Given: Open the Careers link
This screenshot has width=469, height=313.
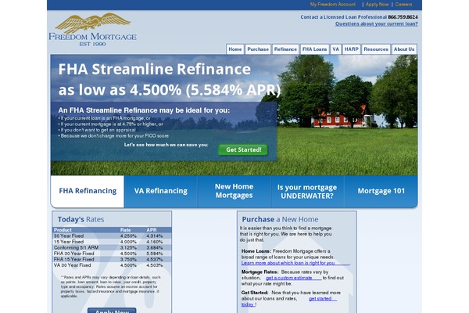Looking at the screenshot, I should (x=403, y=4).
